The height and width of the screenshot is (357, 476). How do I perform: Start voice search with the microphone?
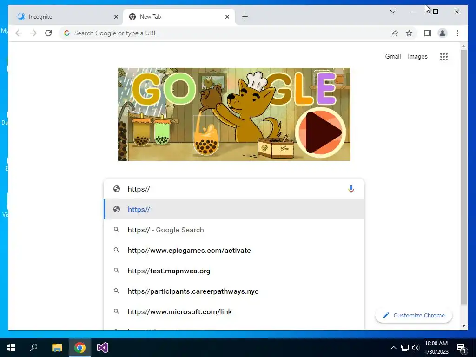point(351,189)
